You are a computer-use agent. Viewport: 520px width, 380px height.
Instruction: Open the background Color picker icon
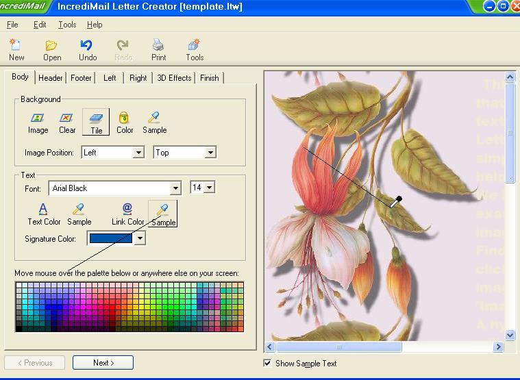pos(125,118)
